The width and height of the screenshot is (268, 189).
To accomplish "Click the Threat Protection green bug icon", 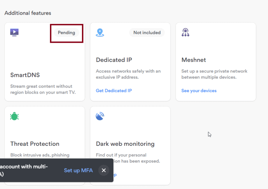I will (14, 117).
